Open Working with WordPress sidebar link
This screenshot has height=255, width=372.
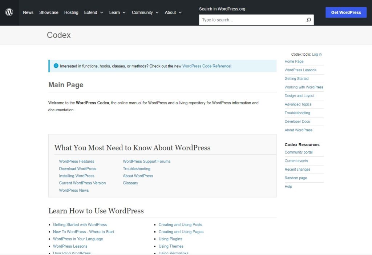pyautogui.click(x=304, y=87)
